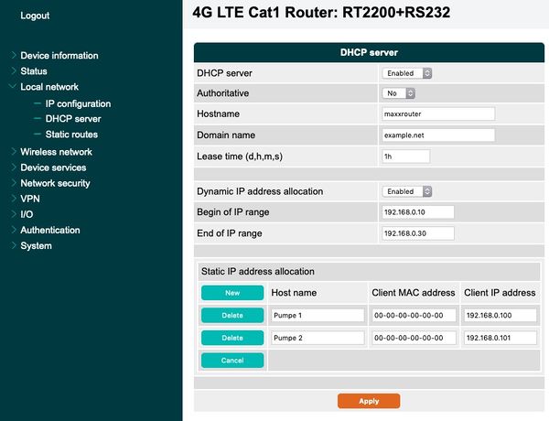Delete the Pumpe 1 entry

click(232, 315)
